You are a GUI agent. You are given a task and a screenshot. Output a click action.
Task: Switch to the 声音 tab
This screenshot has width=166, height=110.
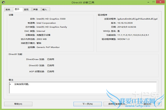pyautogui.click(x=37, y=9)
